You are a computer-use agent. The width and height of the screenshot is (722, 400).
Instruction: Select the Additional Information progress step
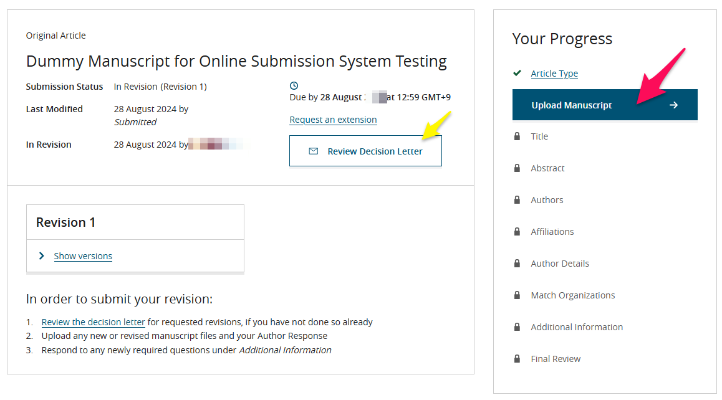coord(577,327)
